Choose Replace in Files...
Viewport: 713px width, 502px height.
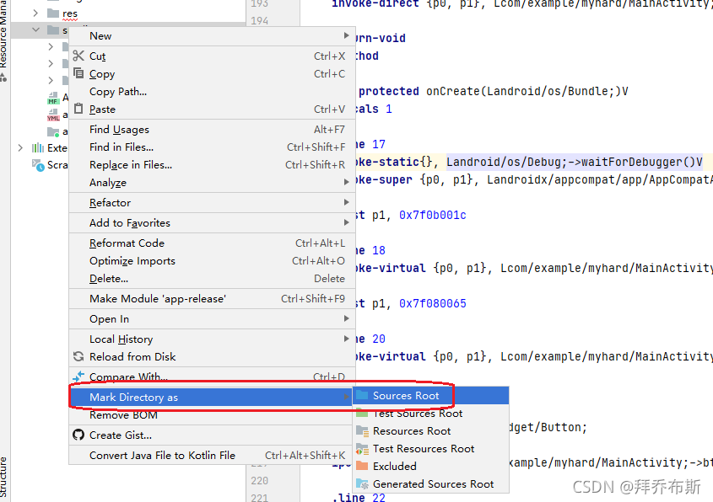point(212,165)
